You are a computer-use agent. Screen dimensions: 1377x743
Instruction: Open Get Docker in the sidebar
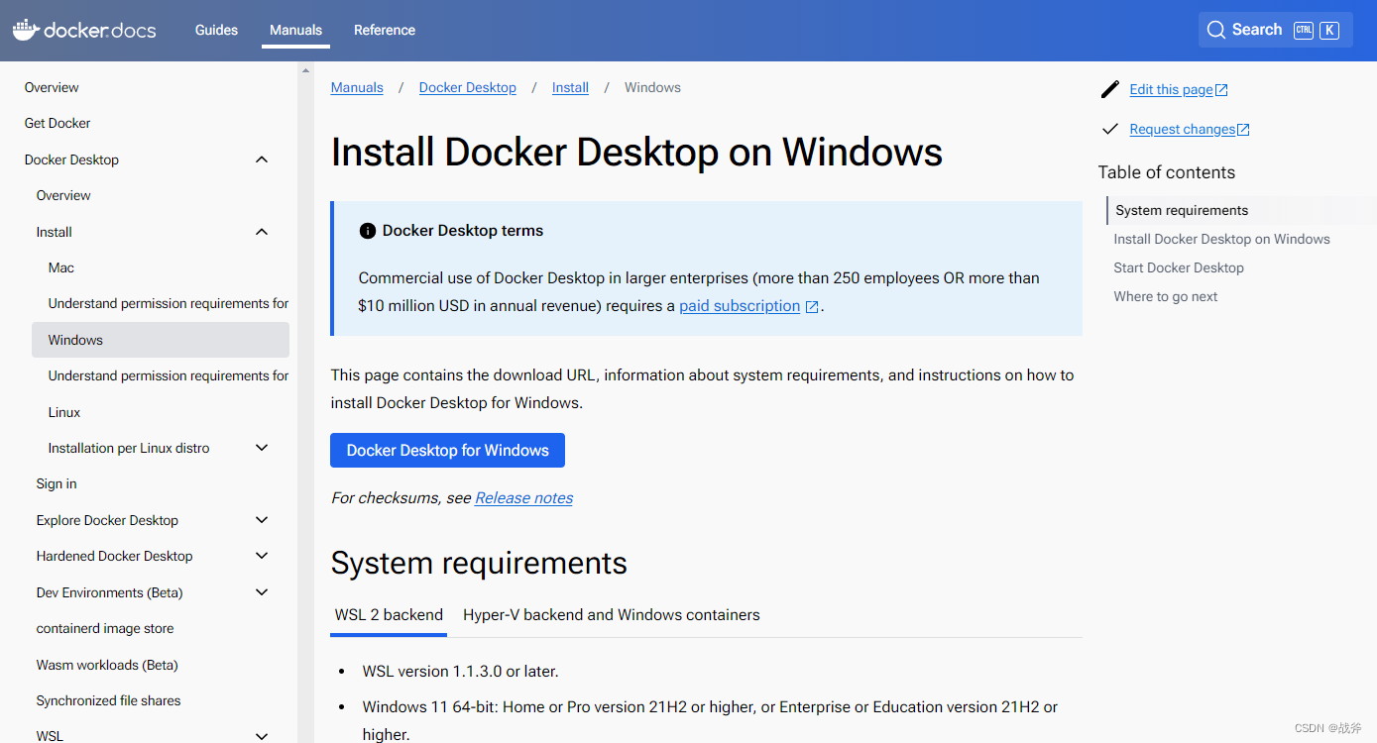coord(57,123)
